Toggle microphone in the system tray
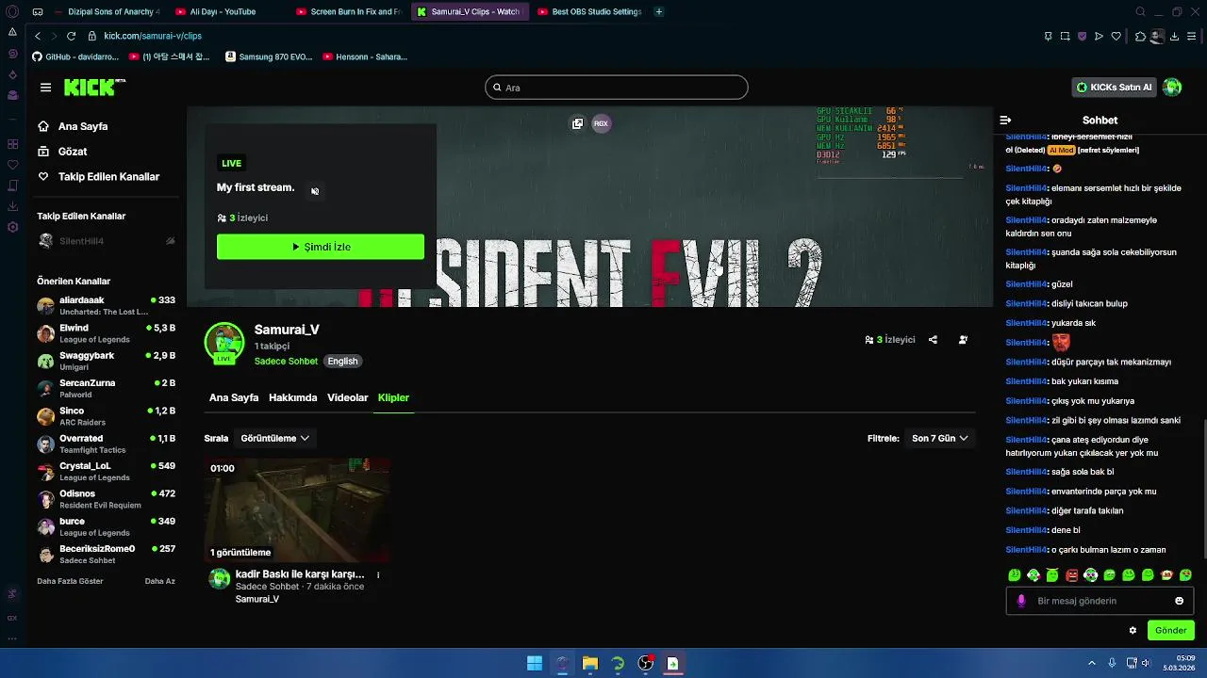This screenshot has height=678, width=1207. 1112,663
